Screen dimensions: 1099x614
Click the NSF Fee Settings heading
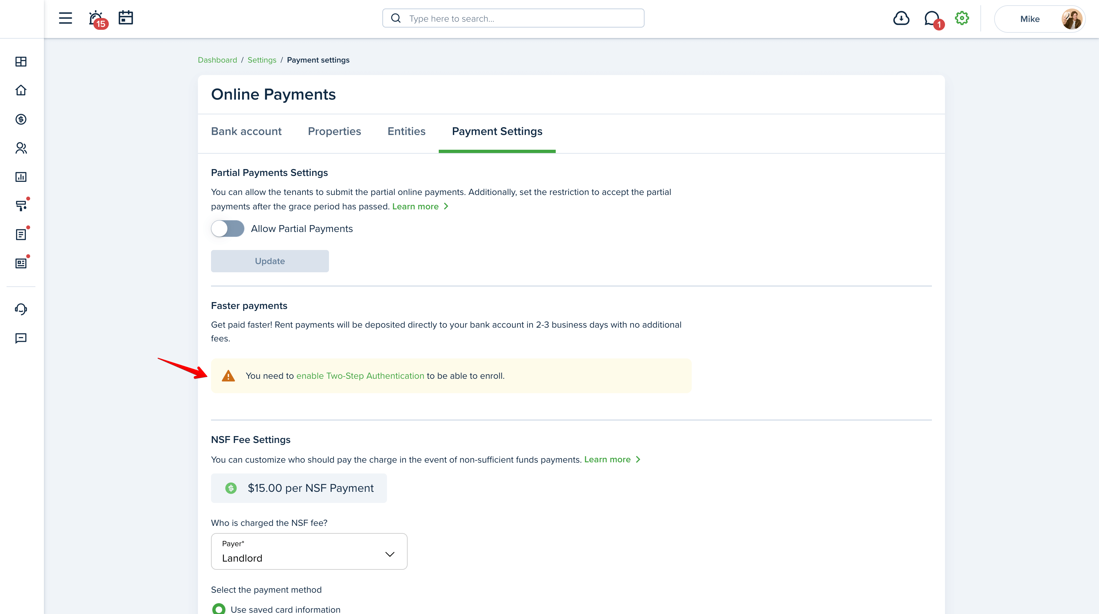click(250, 440)
